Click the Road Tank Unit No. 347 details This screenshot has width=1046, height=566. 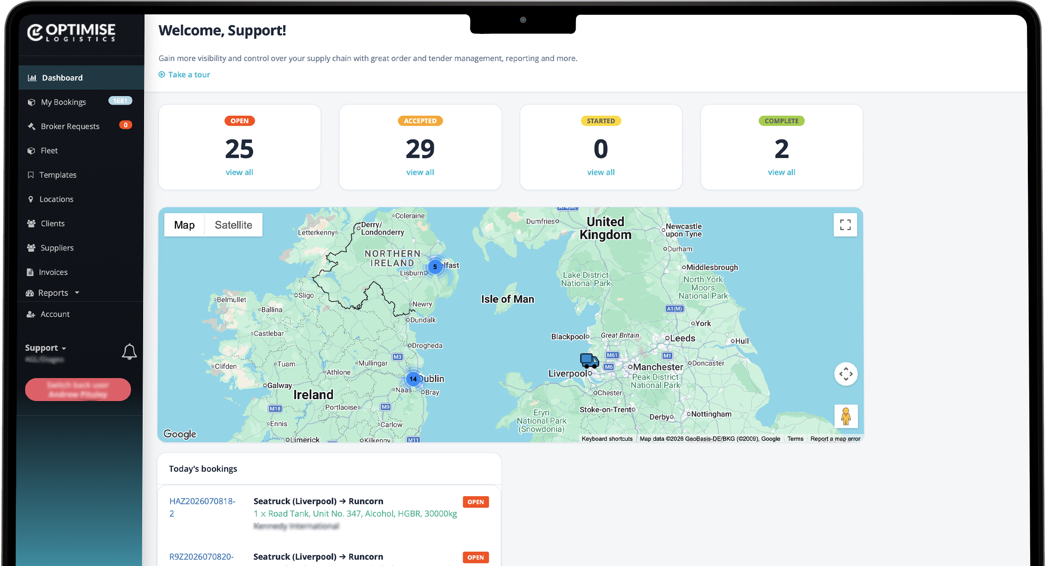point(355,513)
